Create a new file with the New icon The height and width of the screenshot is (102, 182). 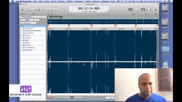click(x=28, y=10)
